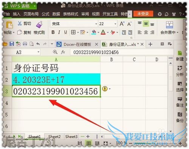This screenshot has width=189, height=149.
Task: Open the fill color dropdown arrow
Action: coord(98,32)
